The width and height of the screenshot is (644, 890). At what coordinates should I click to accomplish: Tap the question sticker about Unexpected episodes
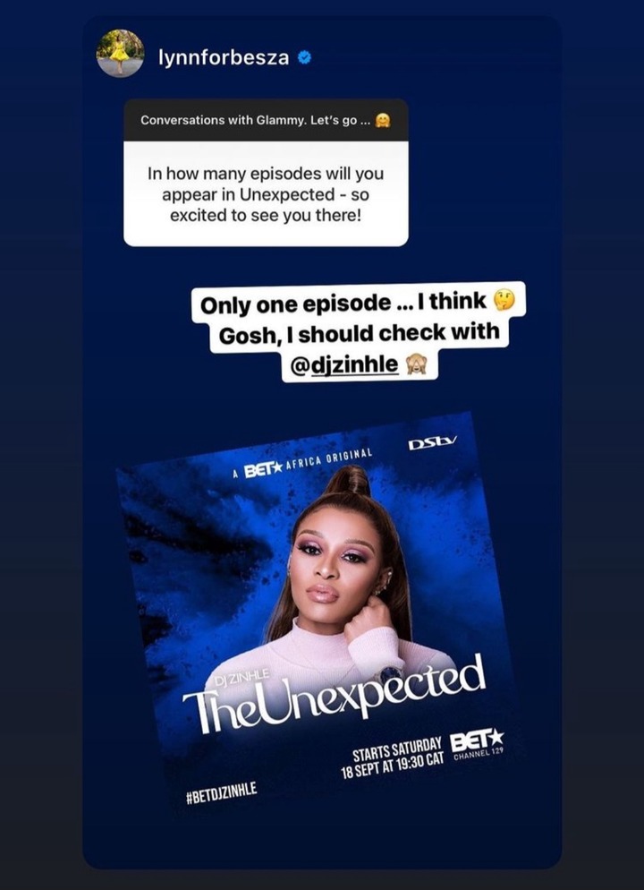pyautogui.click(x=266, y=173)
